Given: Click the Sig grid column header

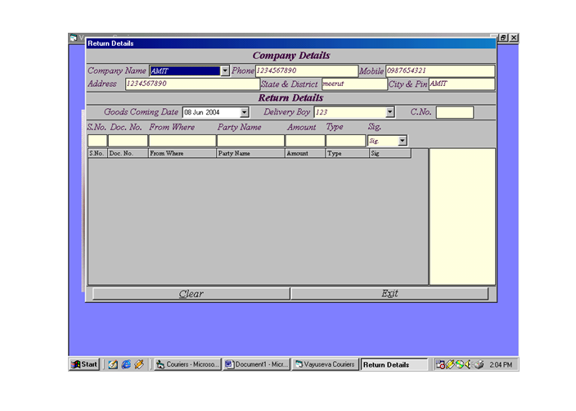Looking at the screenshot, I should 390,153.
